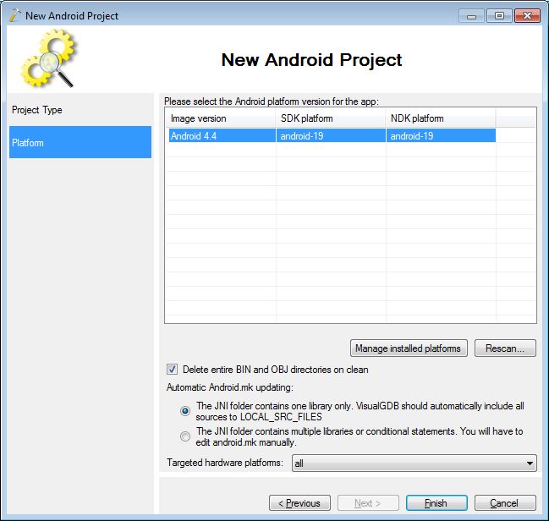Click the NDK platform column header
The image size is (549, 521).
(x=441, y=118)
